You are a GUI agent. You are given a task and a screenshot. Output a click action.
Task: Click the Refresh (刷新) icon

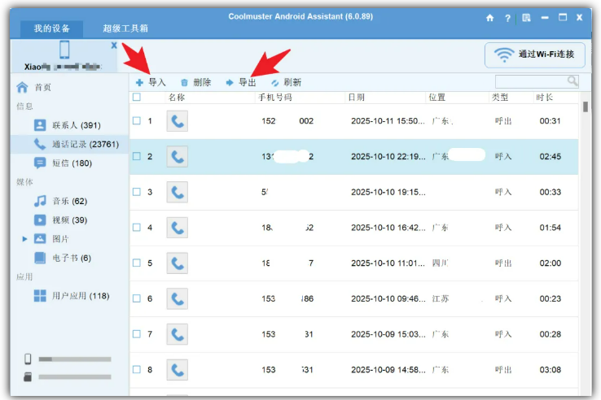275,82
